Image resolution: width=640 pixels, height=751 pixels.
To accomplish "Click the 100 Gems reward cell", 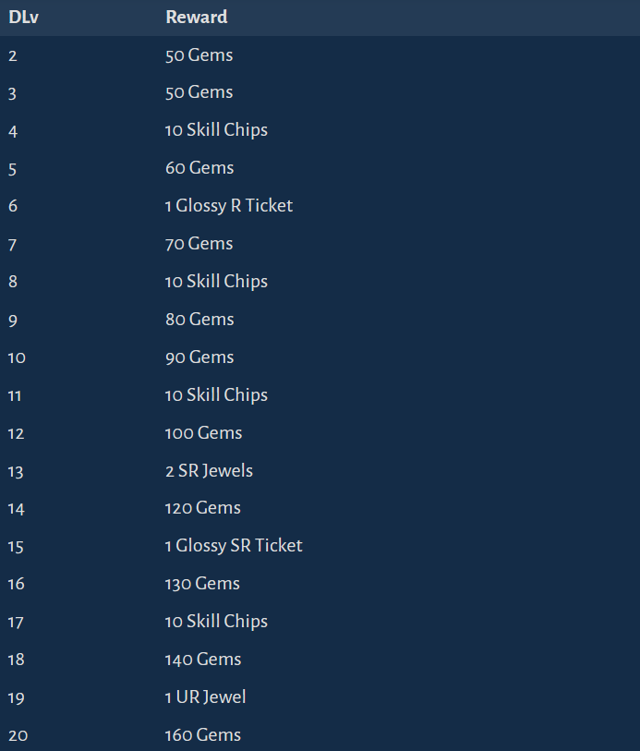I will point(203,433).
